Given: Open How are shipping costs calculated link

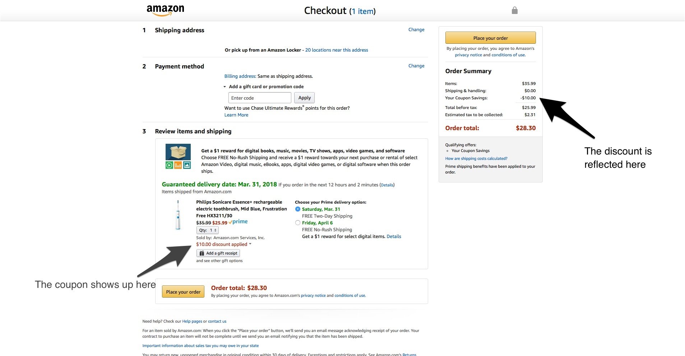Looking at the screenshot, I should (476, 158).
